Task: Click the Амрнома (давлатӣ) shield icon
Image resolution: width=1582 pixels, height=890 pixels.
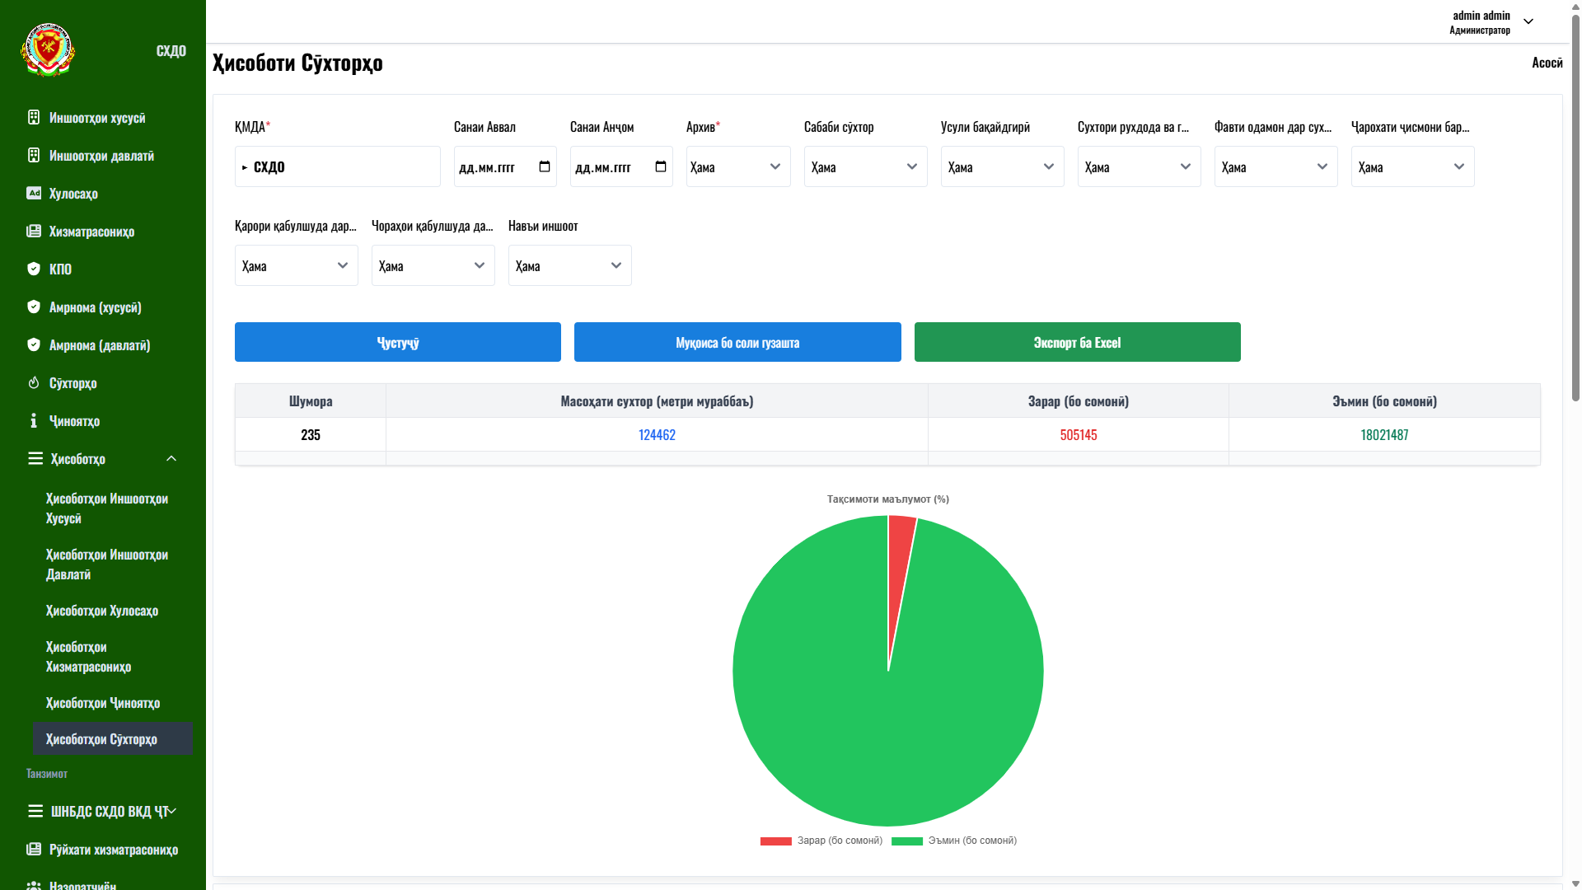Action: point(34,344)
